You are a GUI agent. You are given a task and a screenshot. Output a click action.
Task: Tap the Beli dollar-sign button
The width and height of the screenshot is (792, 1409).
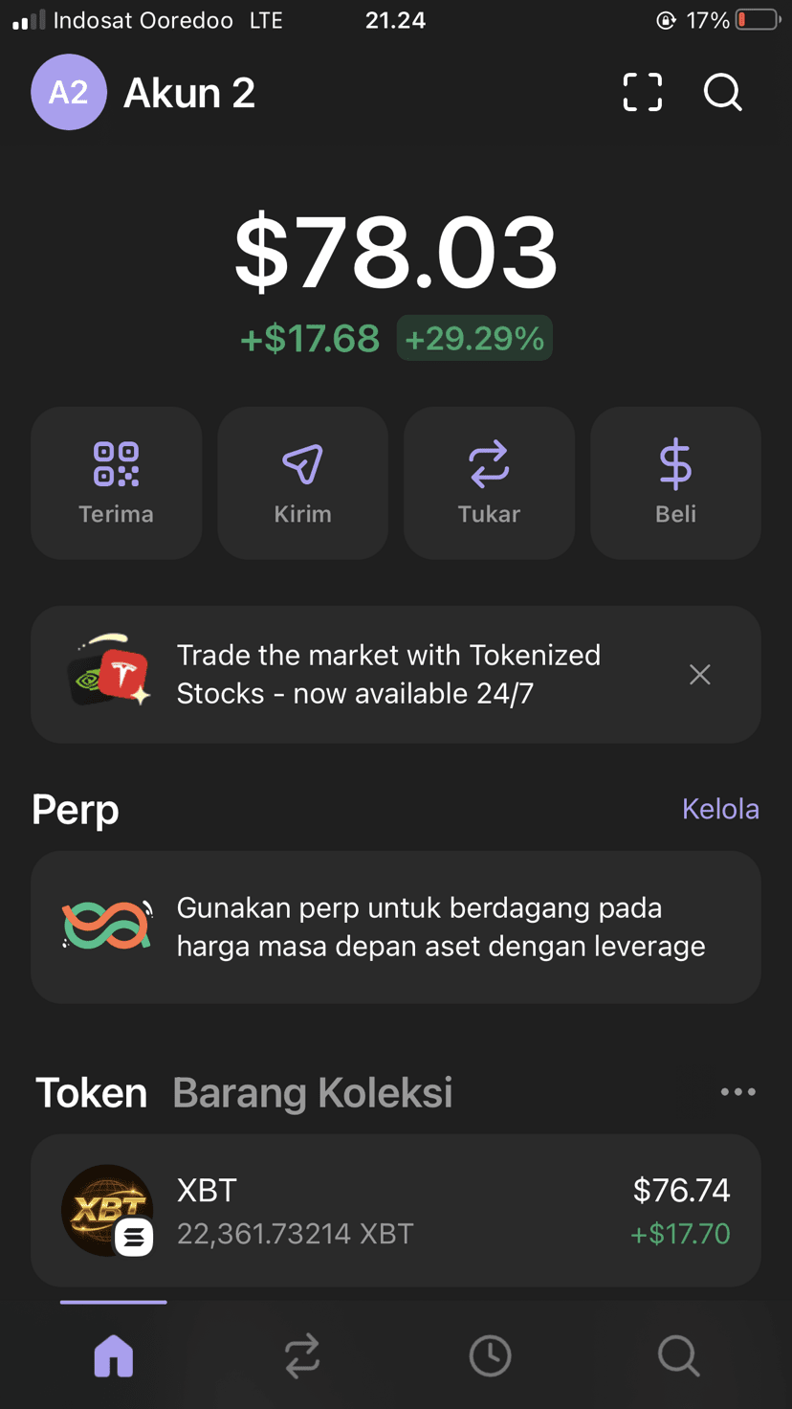pyautogui.click(x=675, y=483)
